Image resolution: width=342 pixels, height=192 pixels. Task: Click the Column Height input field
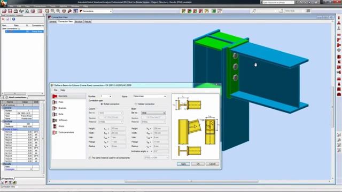(118, 129)
